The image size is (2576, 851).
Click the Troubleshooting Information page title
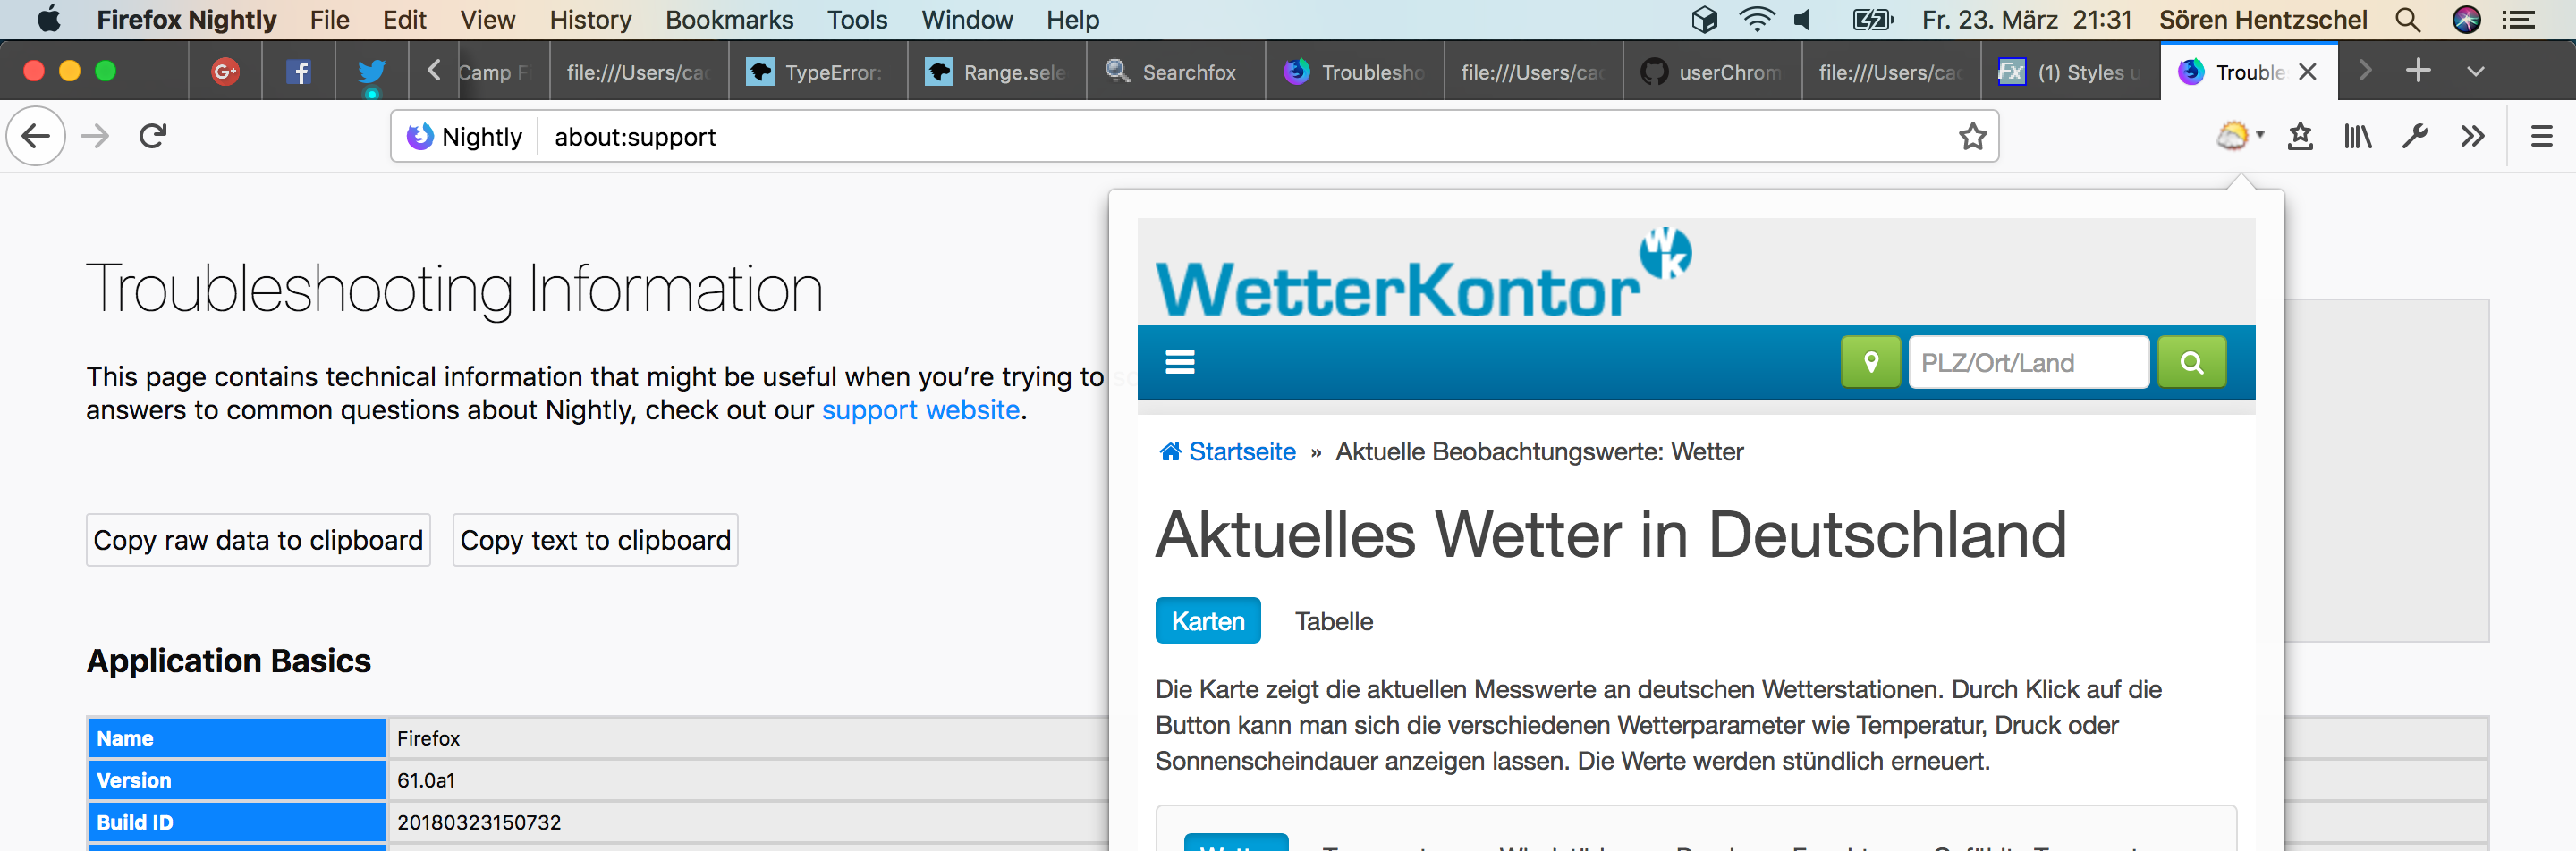point(455,290)
